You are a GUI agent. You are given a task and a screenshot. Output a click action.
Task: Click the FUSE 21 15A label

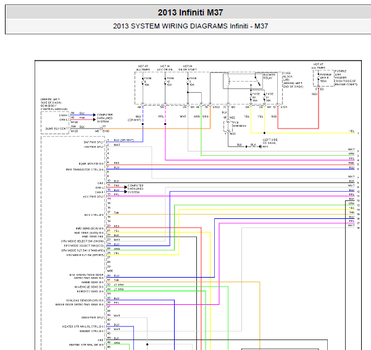click(x=270, y=97)
